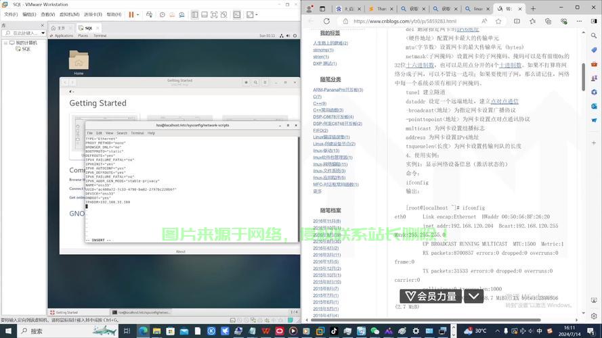Click the Search menu in the terminal window
The height and width of the screenshot is (338, 602).
point(122,133)
